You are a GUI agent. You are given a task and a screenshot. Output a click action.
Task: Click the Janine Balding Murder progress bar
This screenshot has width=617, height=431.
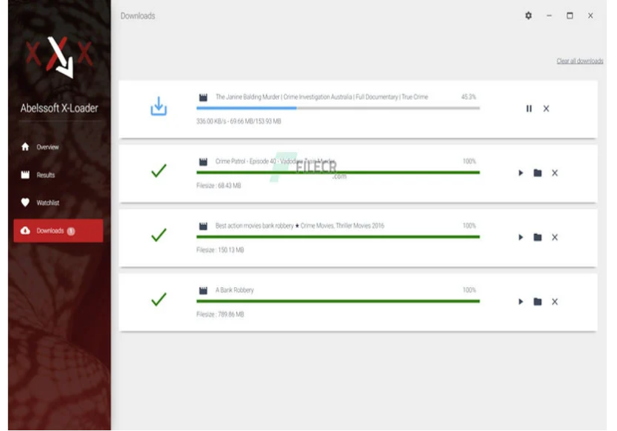tap(338, 108)
